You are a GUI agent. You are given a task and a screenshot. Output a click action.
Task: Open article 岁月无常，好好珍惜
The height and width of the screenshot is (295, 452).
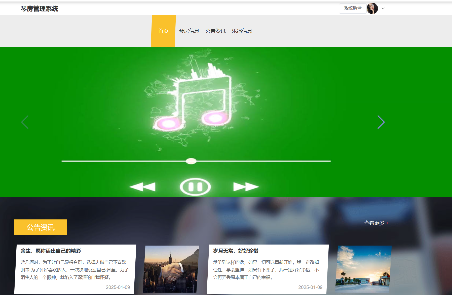coord(236,251)
